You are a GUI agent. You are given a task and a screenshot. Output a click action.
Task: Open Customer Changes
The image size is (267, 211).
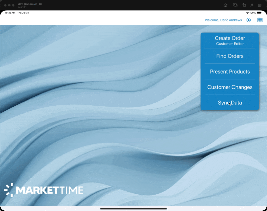230,87
